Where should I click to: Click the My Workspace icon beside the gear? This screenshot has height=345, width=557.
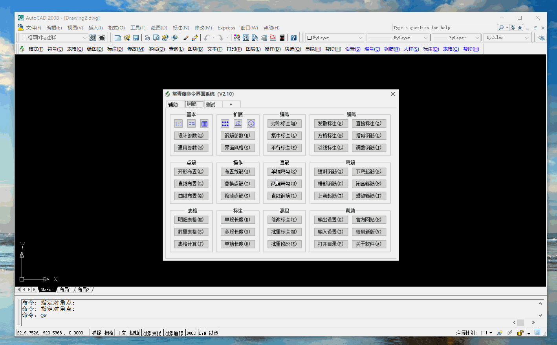(102, 38)
